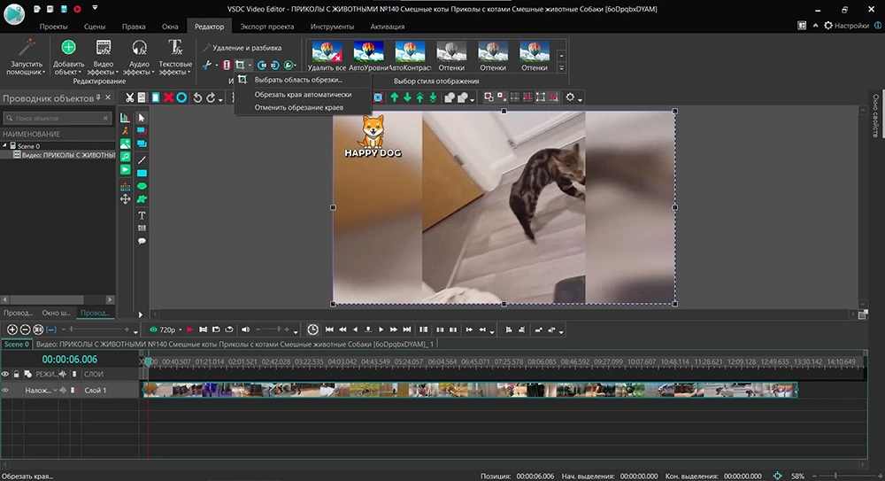Click the Настройки button at top right
Screen dimensions: 885x481
pos(851,27)
